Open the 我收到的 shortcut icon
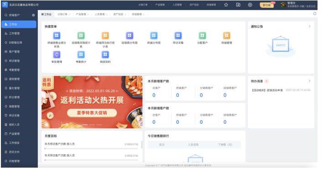The image size is (323, 169). pos(105,55)
